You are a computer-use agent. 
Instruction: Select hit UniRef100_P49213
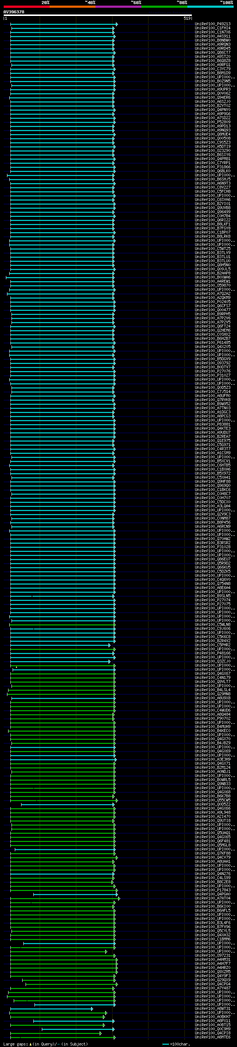tap(213, 24)
